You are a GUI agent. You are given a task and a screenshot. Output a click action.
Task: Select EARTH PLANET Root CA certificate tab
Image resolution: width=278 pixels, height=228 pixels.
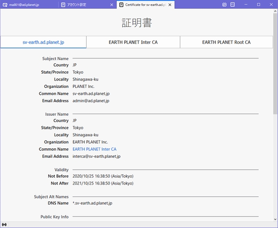pyautogui.click(x=227, y=42)
